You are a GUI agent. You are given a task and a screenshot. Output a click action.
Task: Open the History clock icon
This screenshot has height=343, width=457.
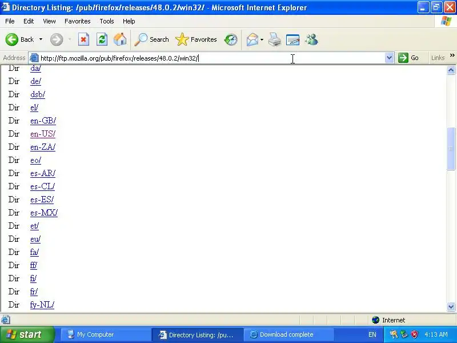pos(231,39)
